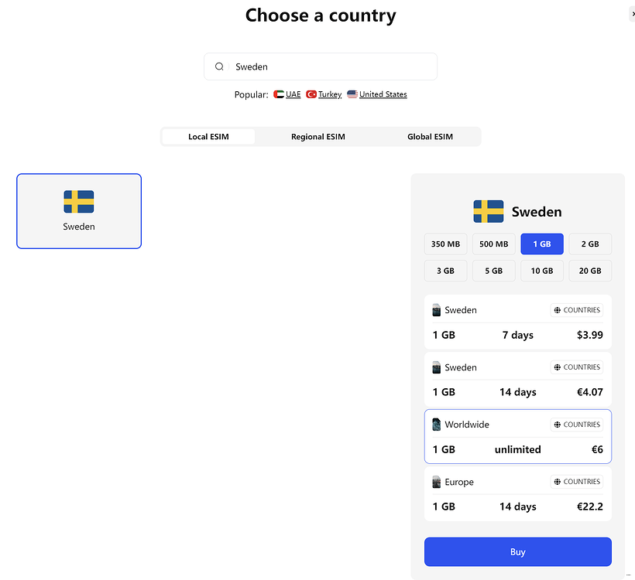The width and height of the screenshot is (635, 580).
Task: Click the United States flag icon
Action: pos(352,94)
